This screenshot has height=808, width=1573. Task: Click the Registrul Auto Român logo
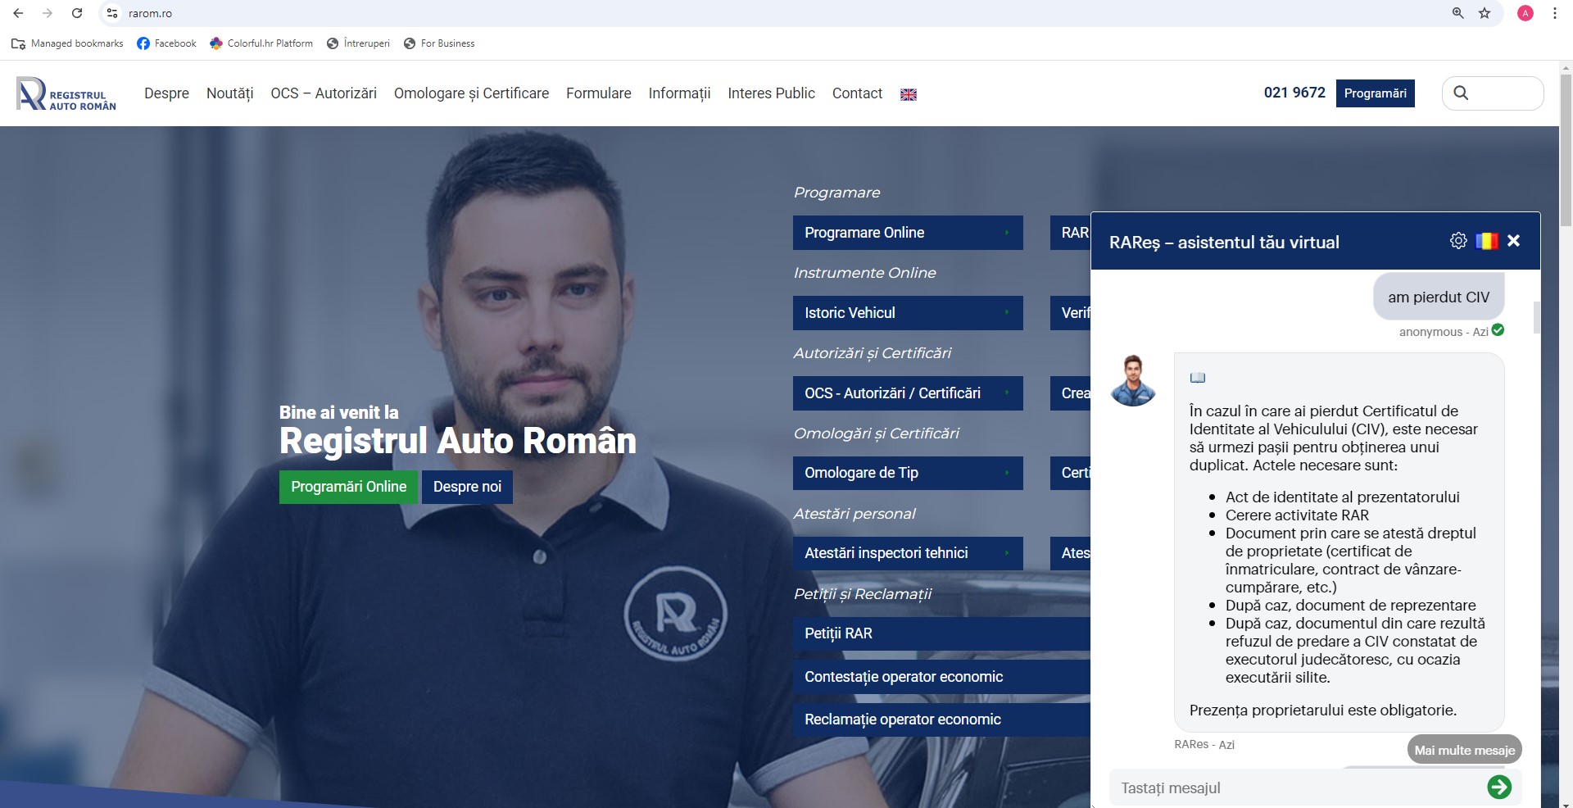tap(66, 93)
